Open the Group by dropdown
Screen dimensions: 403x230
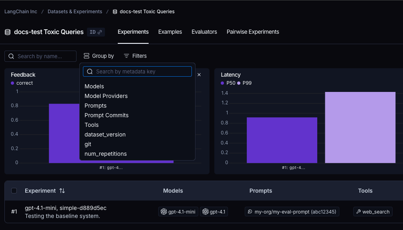point(99,56)
